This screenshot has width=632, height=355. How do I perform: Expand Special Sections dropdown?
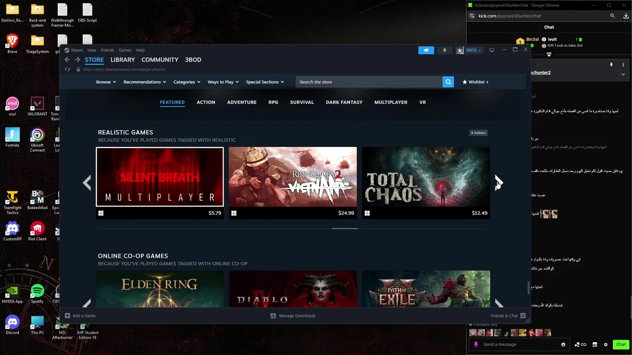coord(265,82)
